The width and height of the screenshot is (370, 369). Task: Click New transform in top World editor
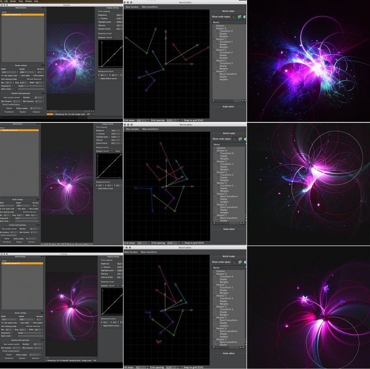(149, 7)
